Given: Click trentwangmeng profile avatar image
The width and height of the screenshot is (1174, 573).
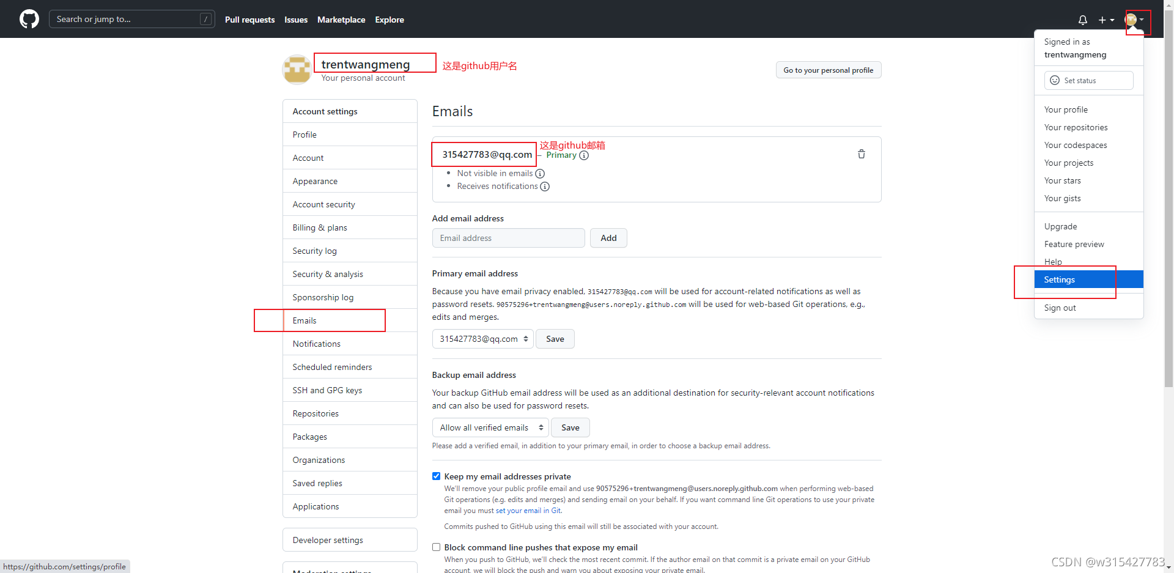Looking at the screenshot, I should (x=297, y=69).
